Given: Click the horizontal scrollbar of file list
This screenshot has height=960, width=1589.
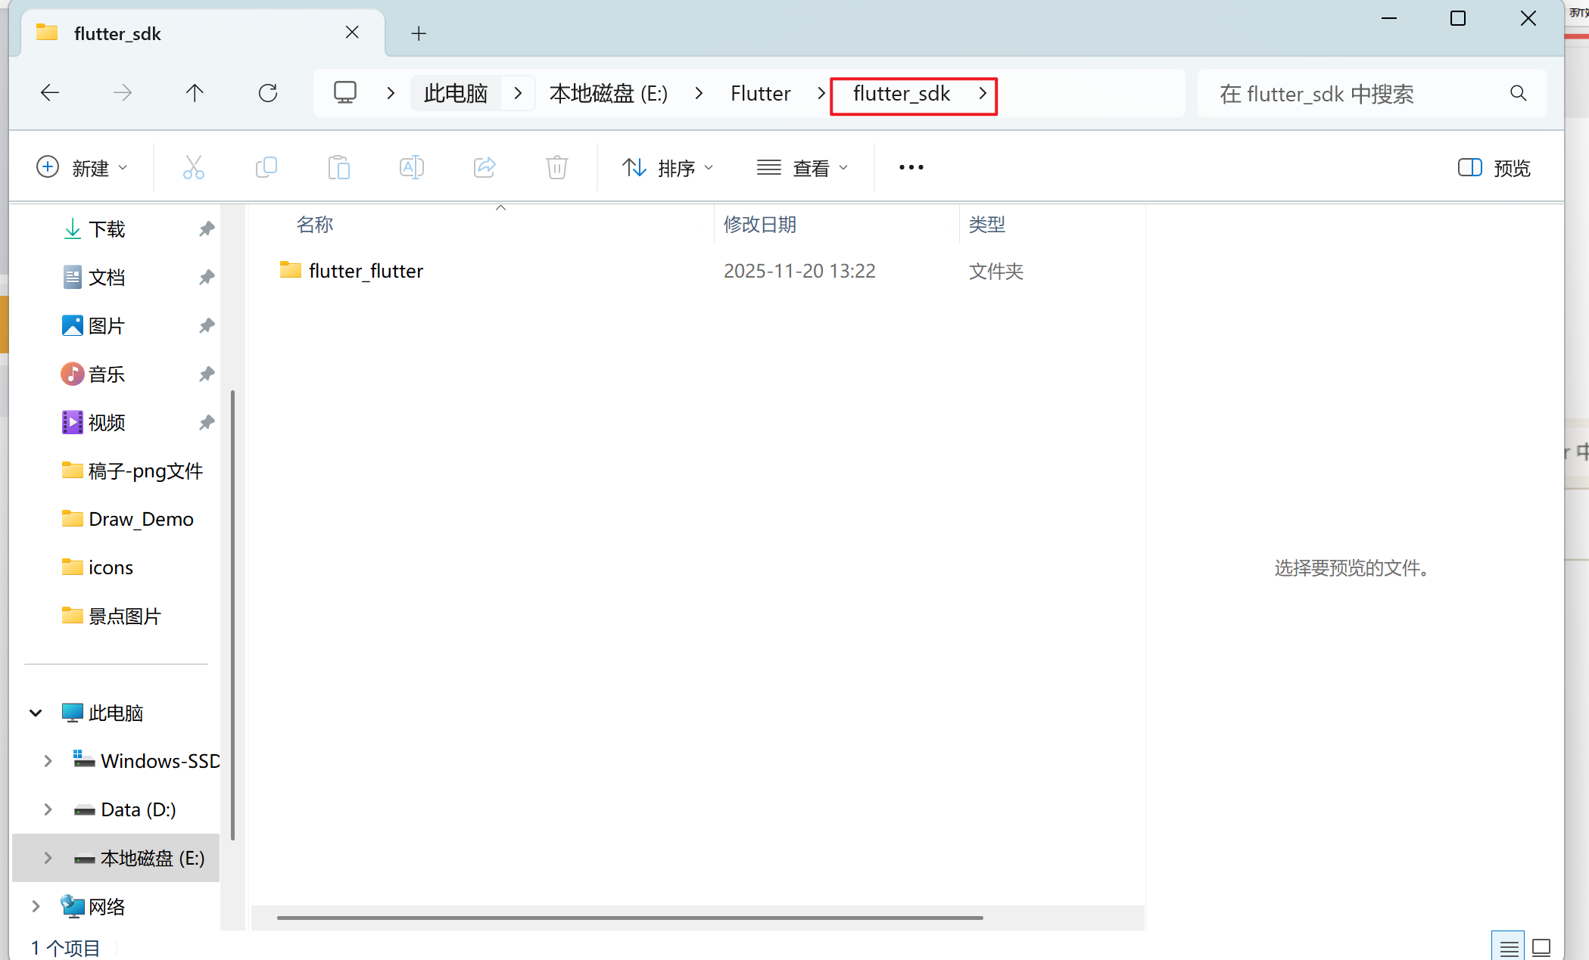Looking at the screenshot, I should click(630, 918).
